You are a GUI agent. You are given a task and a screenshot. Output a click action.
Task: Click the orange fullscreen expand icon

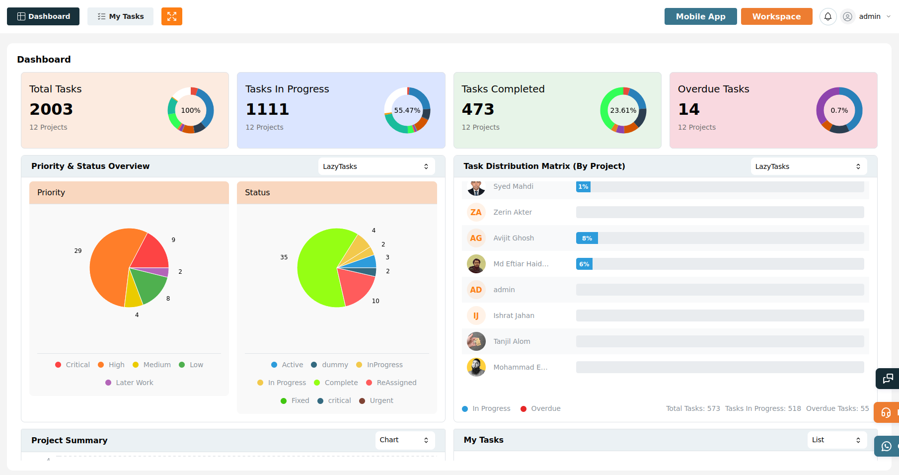pyautogui.click(x=172, y=16)
